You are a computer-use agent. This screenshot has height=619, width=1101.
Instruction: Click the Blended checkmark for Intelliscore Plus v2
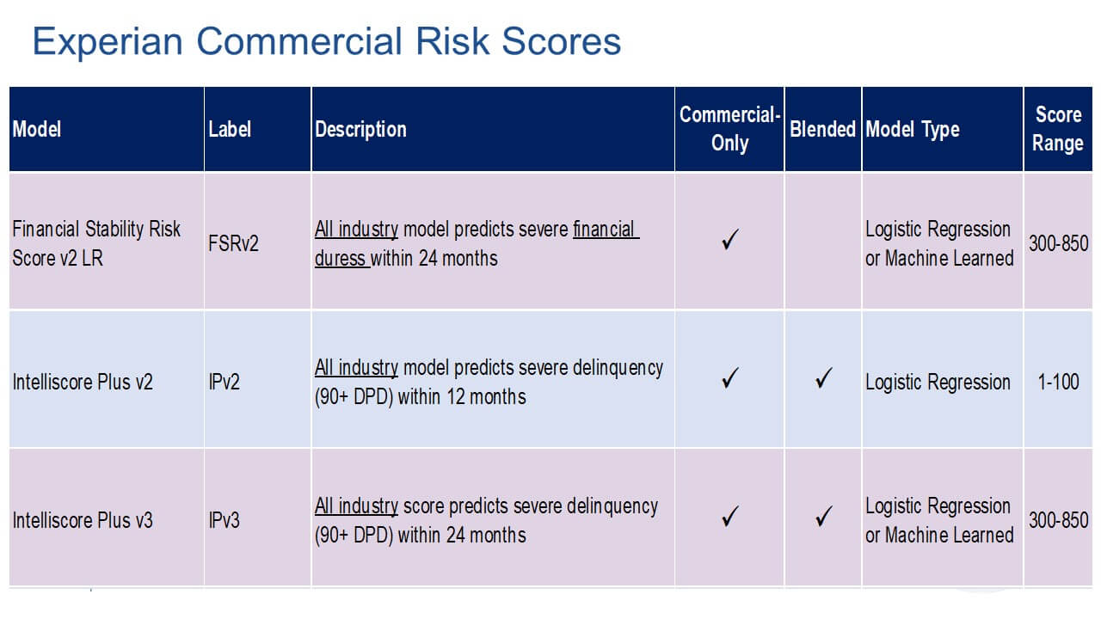(x=823, y=379)
